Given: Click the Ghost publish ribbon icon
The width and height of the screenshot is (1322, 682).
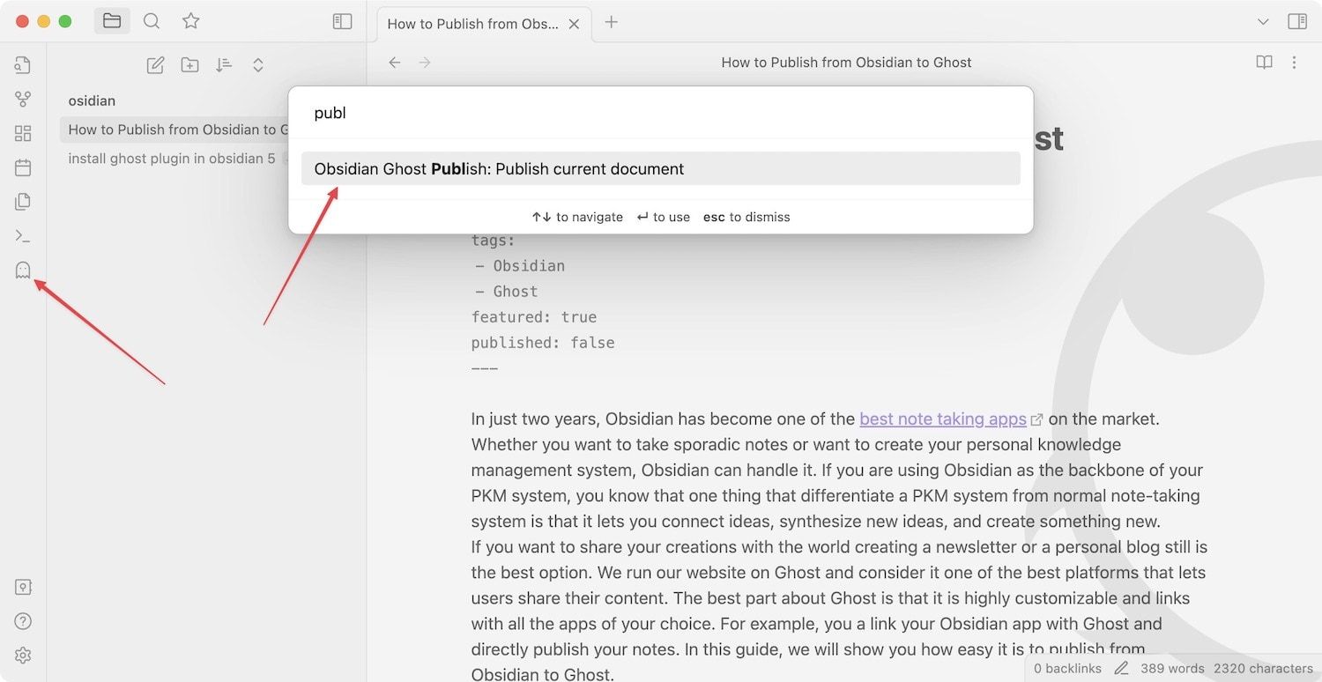Looking at the screenshot, I should pyautogui.click(x=23, y=271).
